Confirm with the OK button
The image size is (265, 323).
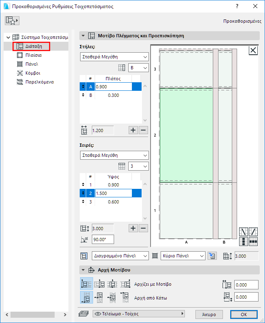(244, 314)
